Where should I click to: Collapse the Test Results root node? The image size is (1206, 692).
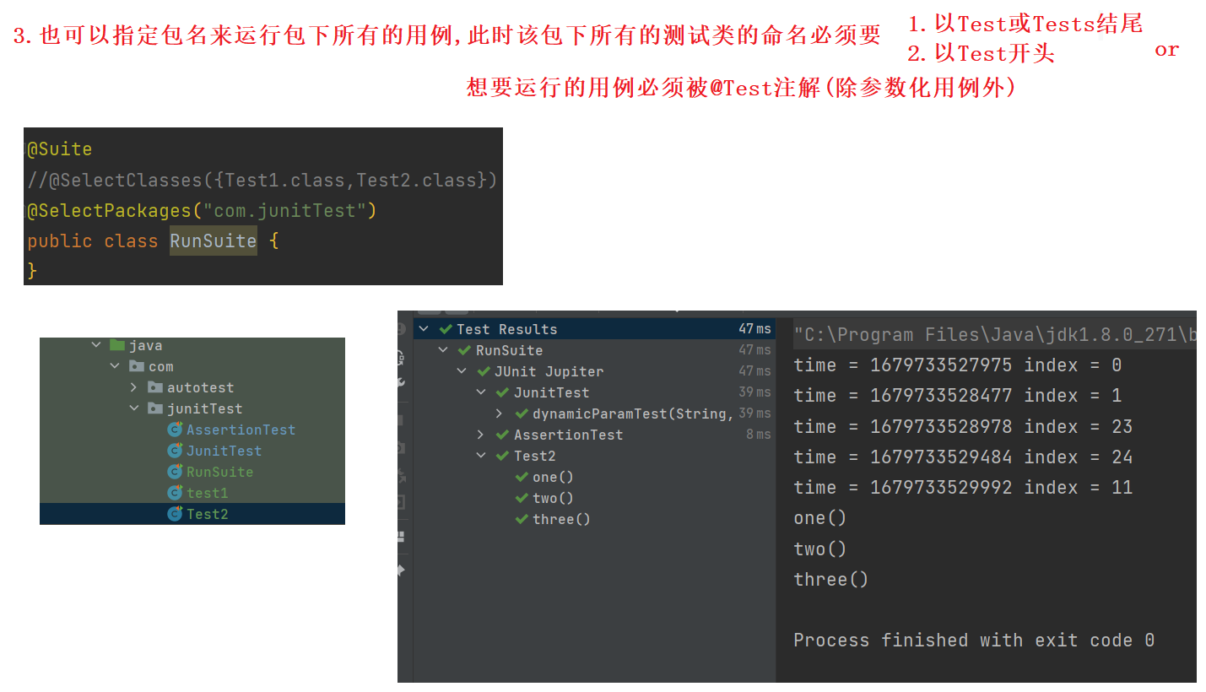pos(424,329)
